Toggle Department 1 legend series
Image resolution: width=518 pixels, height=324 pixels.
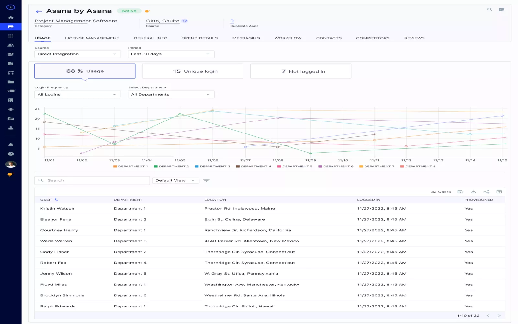(130, 166)
